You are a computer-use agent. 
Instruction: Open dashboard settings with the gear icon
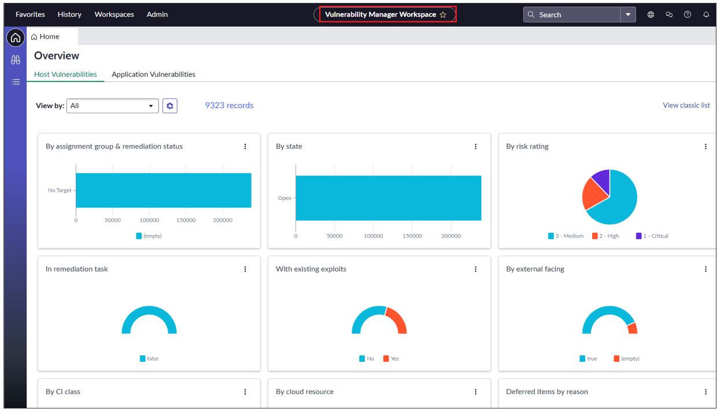169,105
